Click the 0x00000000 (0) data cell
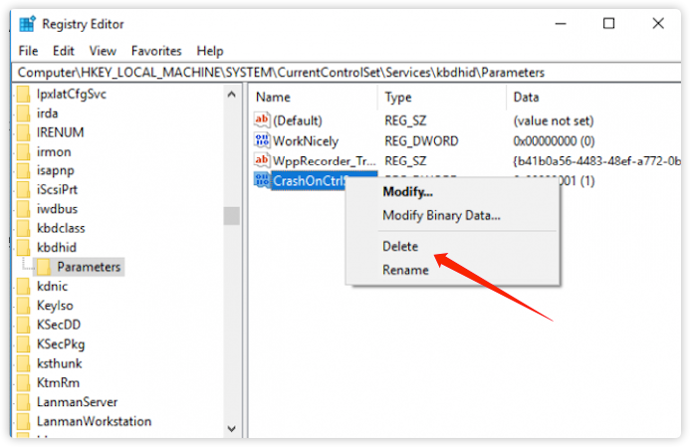 click(554, 140)
